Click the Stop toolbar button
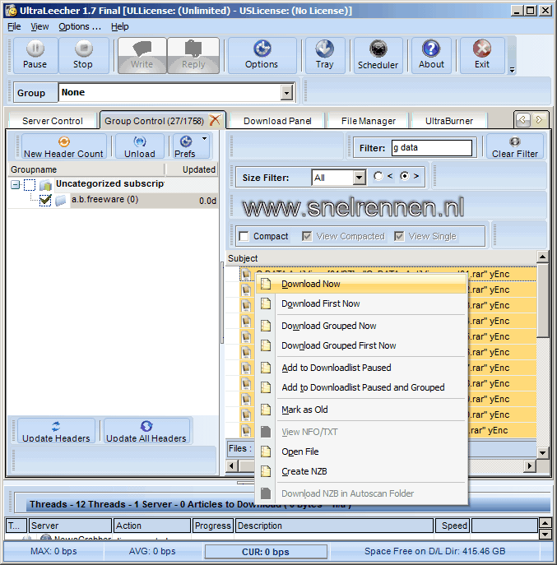 point(83,55)
